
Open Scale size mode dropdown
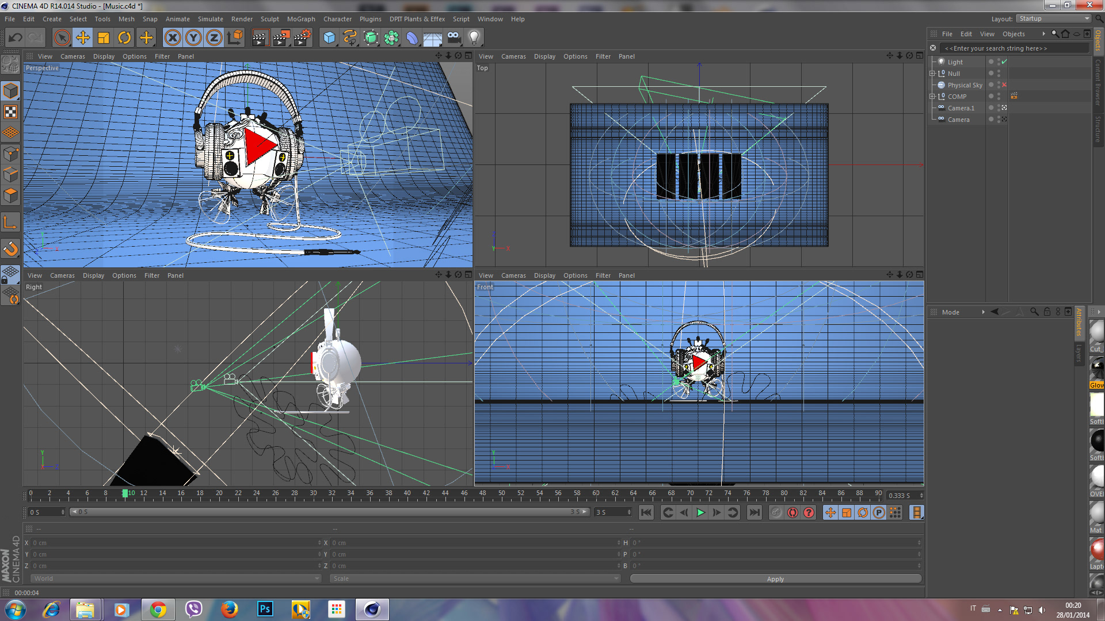[475, 578]
